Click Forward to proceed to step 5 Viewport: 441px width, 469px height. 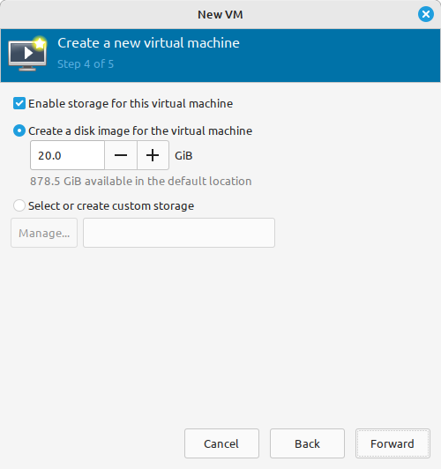pyautogui.click(x=392, y=443)
